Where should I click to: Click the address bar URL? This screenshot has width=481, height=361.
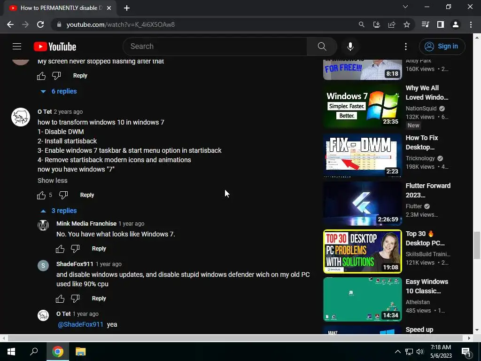coord(121,24)
